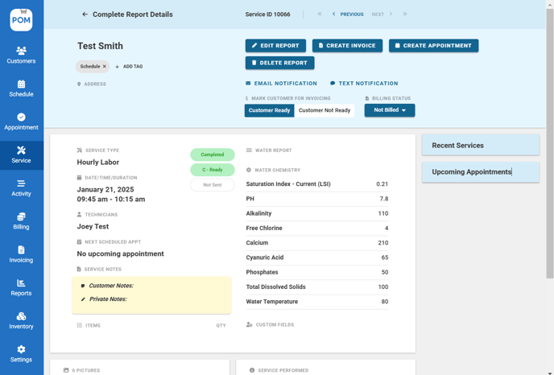554x375 pixels.
Task: Click the Create Invoice button
Action: [347, 46]
